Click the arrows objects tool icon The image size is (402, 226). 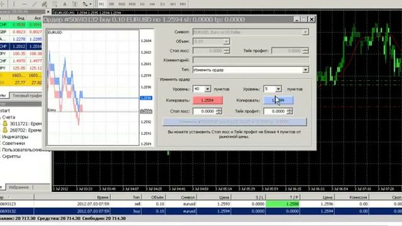[85, 4]
